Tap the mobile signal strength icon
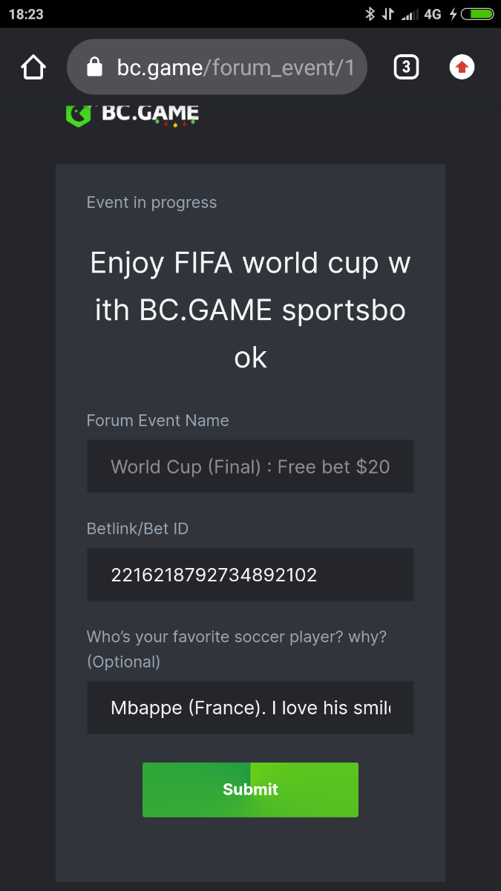501x891 pixels. 408,14
